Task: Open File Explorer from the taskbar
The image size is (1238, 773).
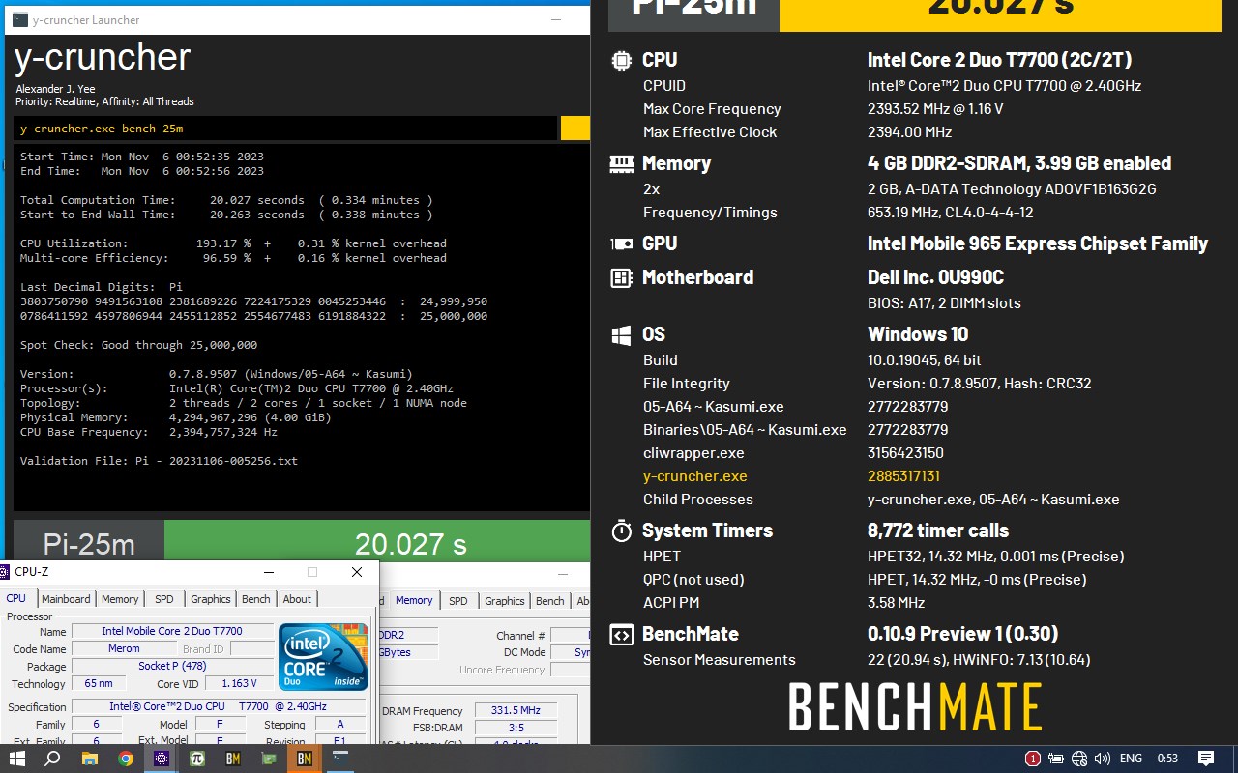Action: pyautogui.click(x=89, y=759)
